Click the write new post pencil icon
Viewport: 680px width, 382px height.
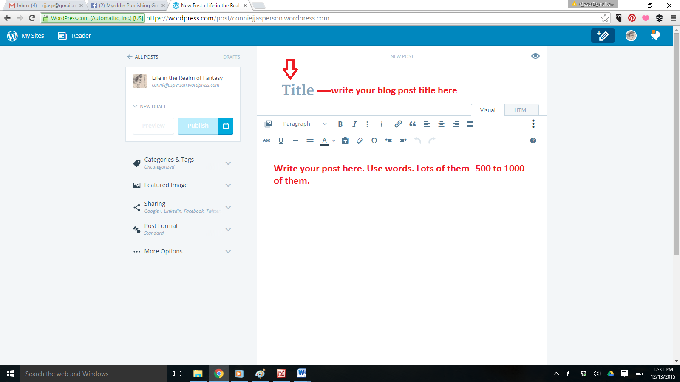pos(603,36)
